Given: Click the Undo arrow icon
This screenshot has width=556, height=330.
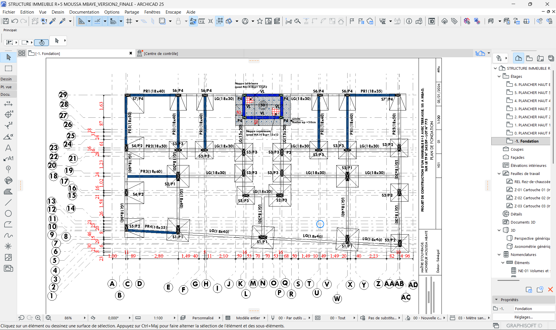Looking at the screenshot, I should click(x=15, y=21).
